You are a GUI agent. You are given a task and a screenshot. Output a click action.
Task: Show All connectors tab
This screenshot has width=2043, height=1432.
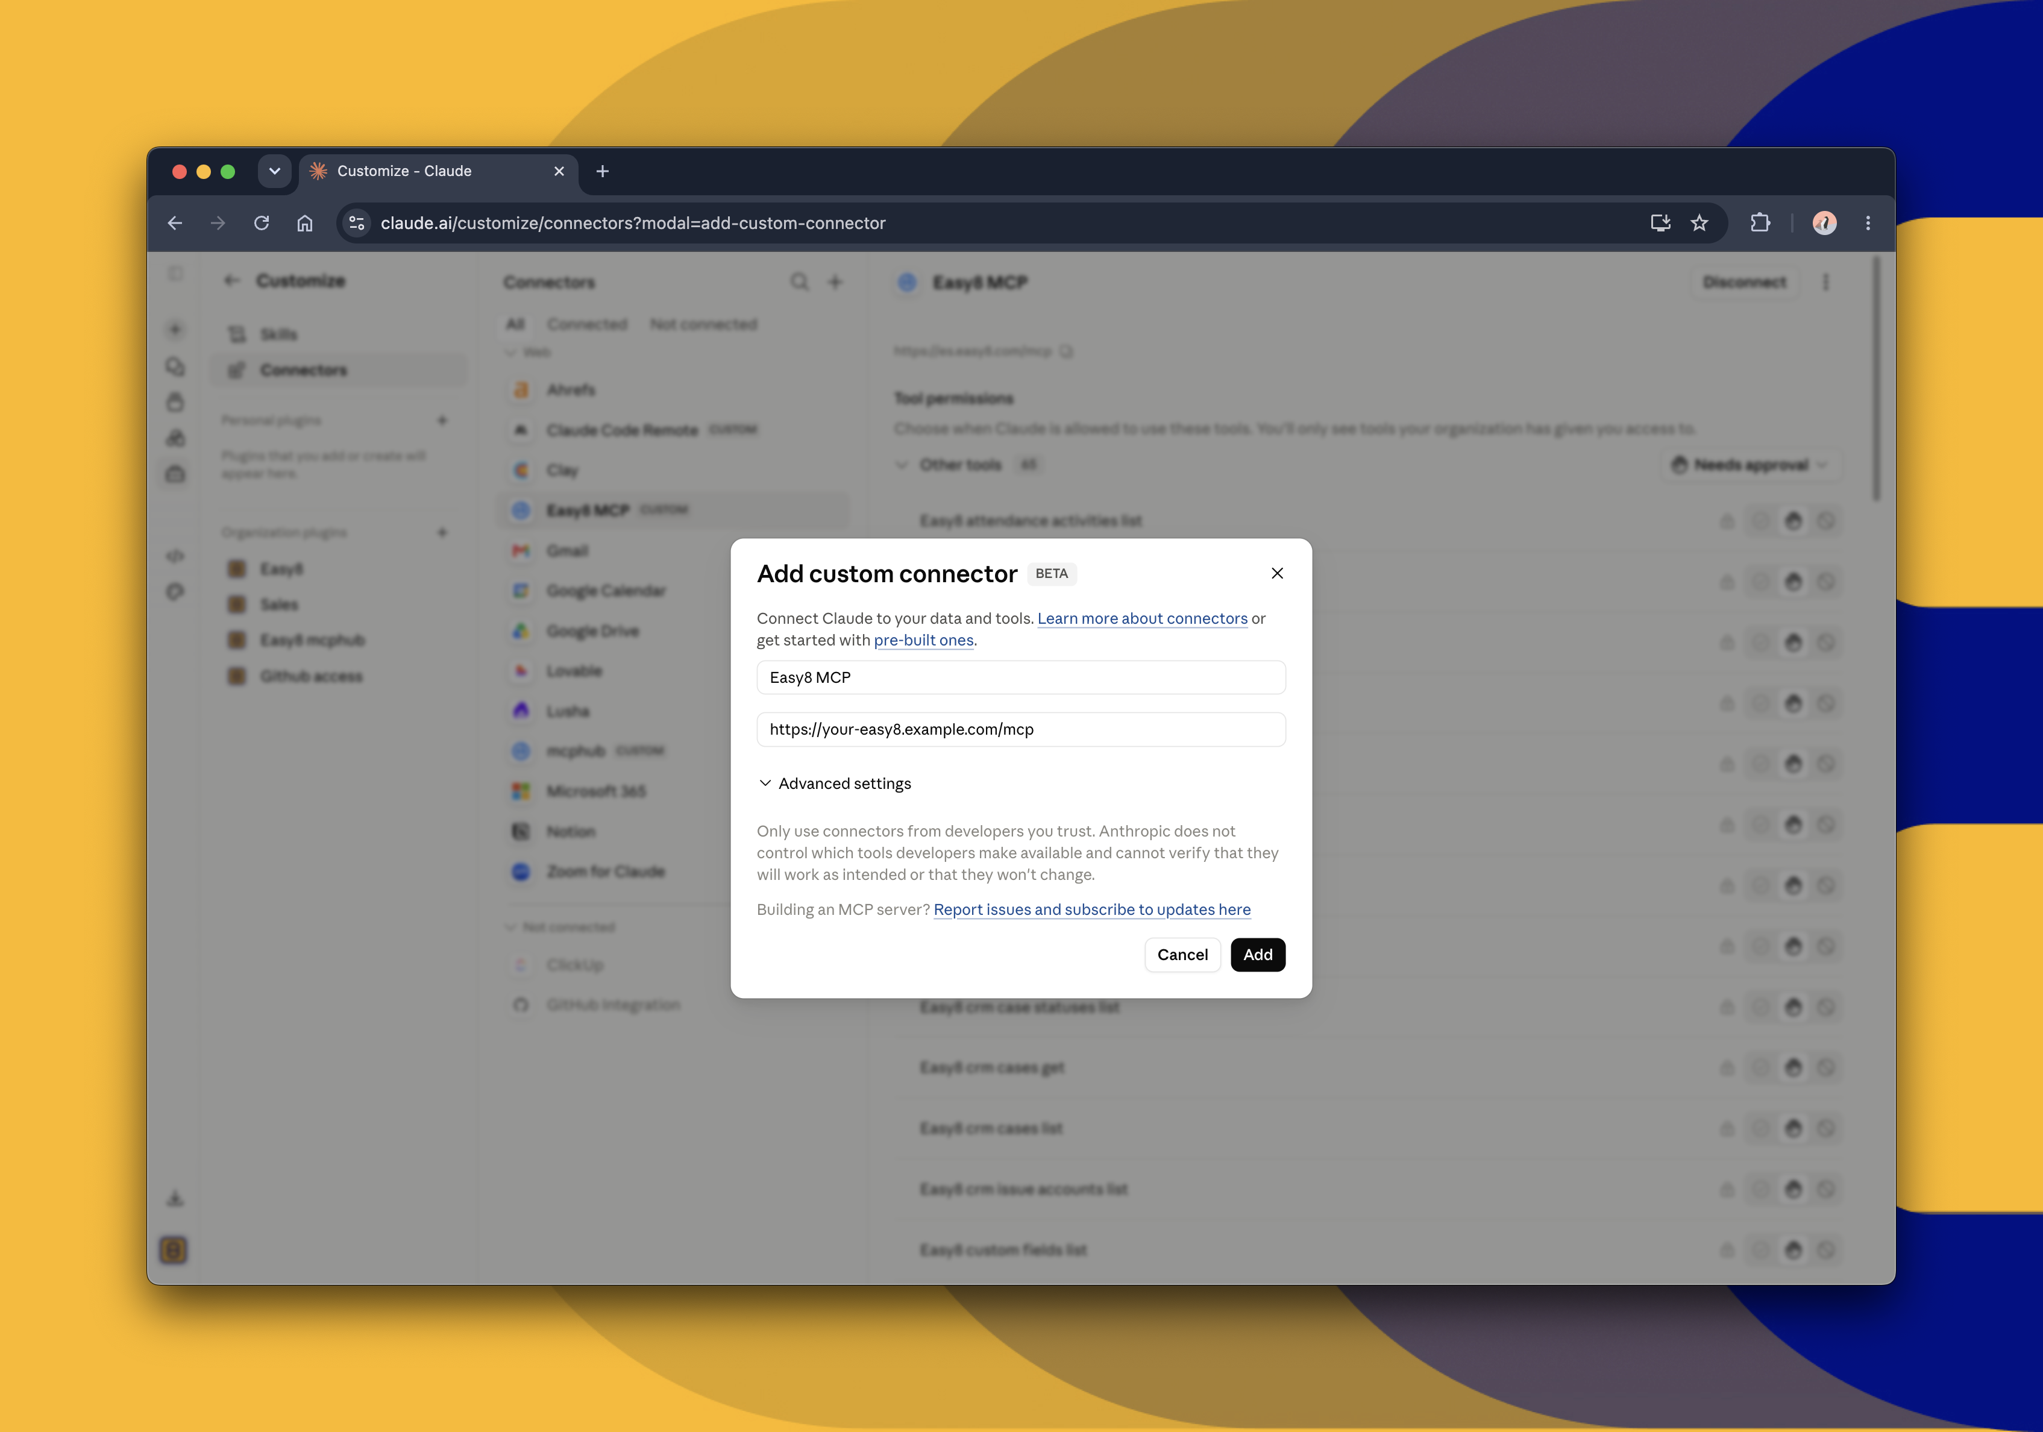pos(515,324)
